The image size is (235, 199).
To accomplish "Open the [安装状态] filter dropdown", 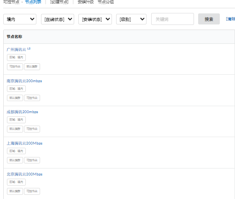I will (95, 19).
